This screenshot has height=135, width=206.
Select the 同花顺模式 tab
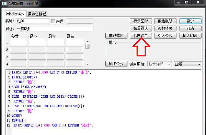coord(15,14)
